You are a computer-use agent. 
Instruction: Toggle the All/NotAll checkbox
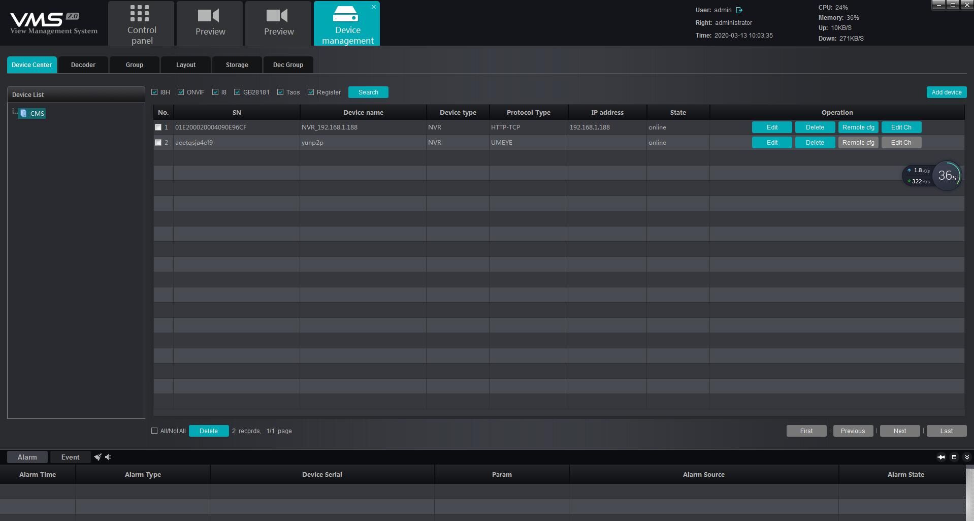(154, 431)
